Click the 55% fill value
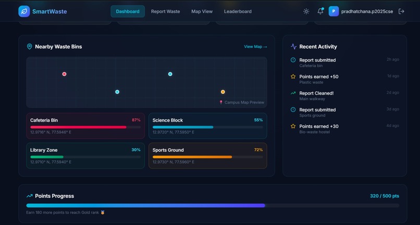This screenshot has height=225, width=420. pyautogui.click(x=258, y=120)
